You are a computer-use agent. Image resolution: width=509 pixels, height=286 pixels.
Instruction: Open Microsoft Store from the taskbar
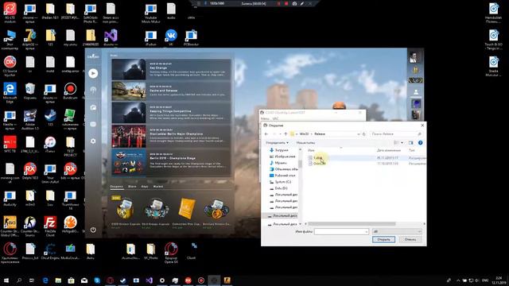(71, 280)
